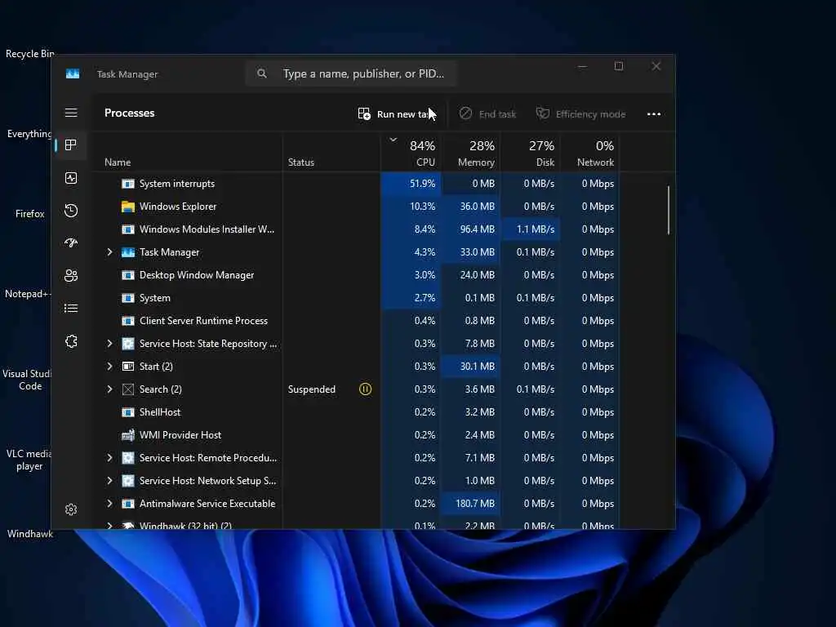The image size is (836, 627).
Task: Click the ShellHost process icon
Action: [x=128, y=412]
